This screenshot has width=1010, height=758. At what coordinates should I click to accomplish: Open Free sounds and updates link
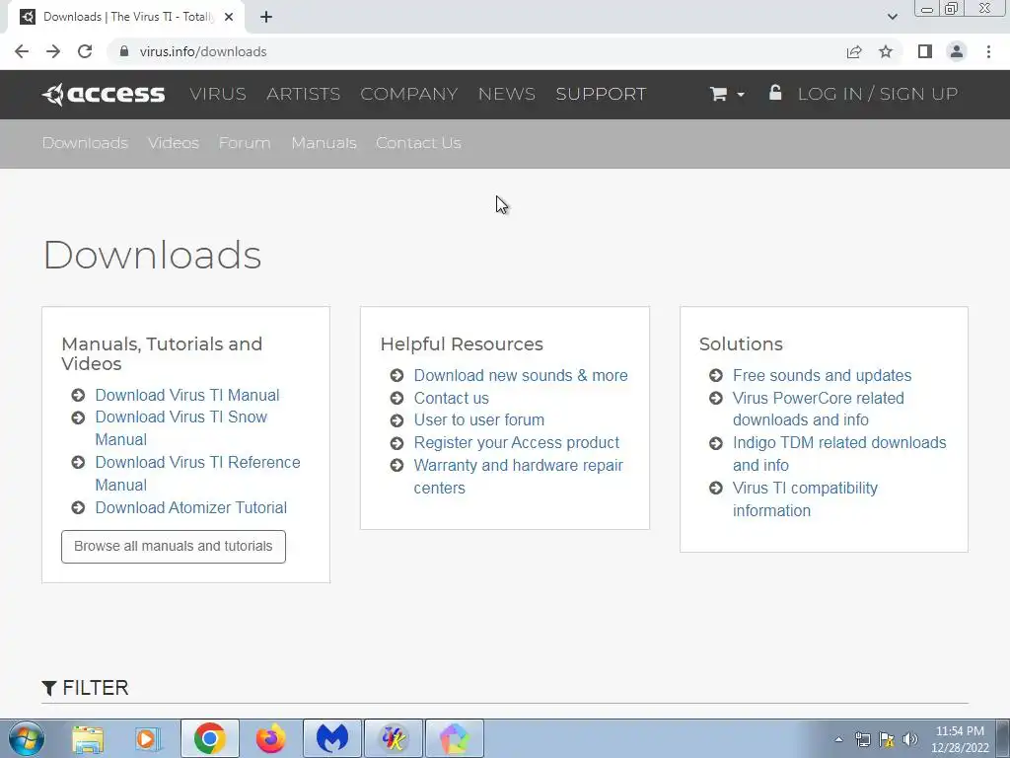tap(822, 376)
